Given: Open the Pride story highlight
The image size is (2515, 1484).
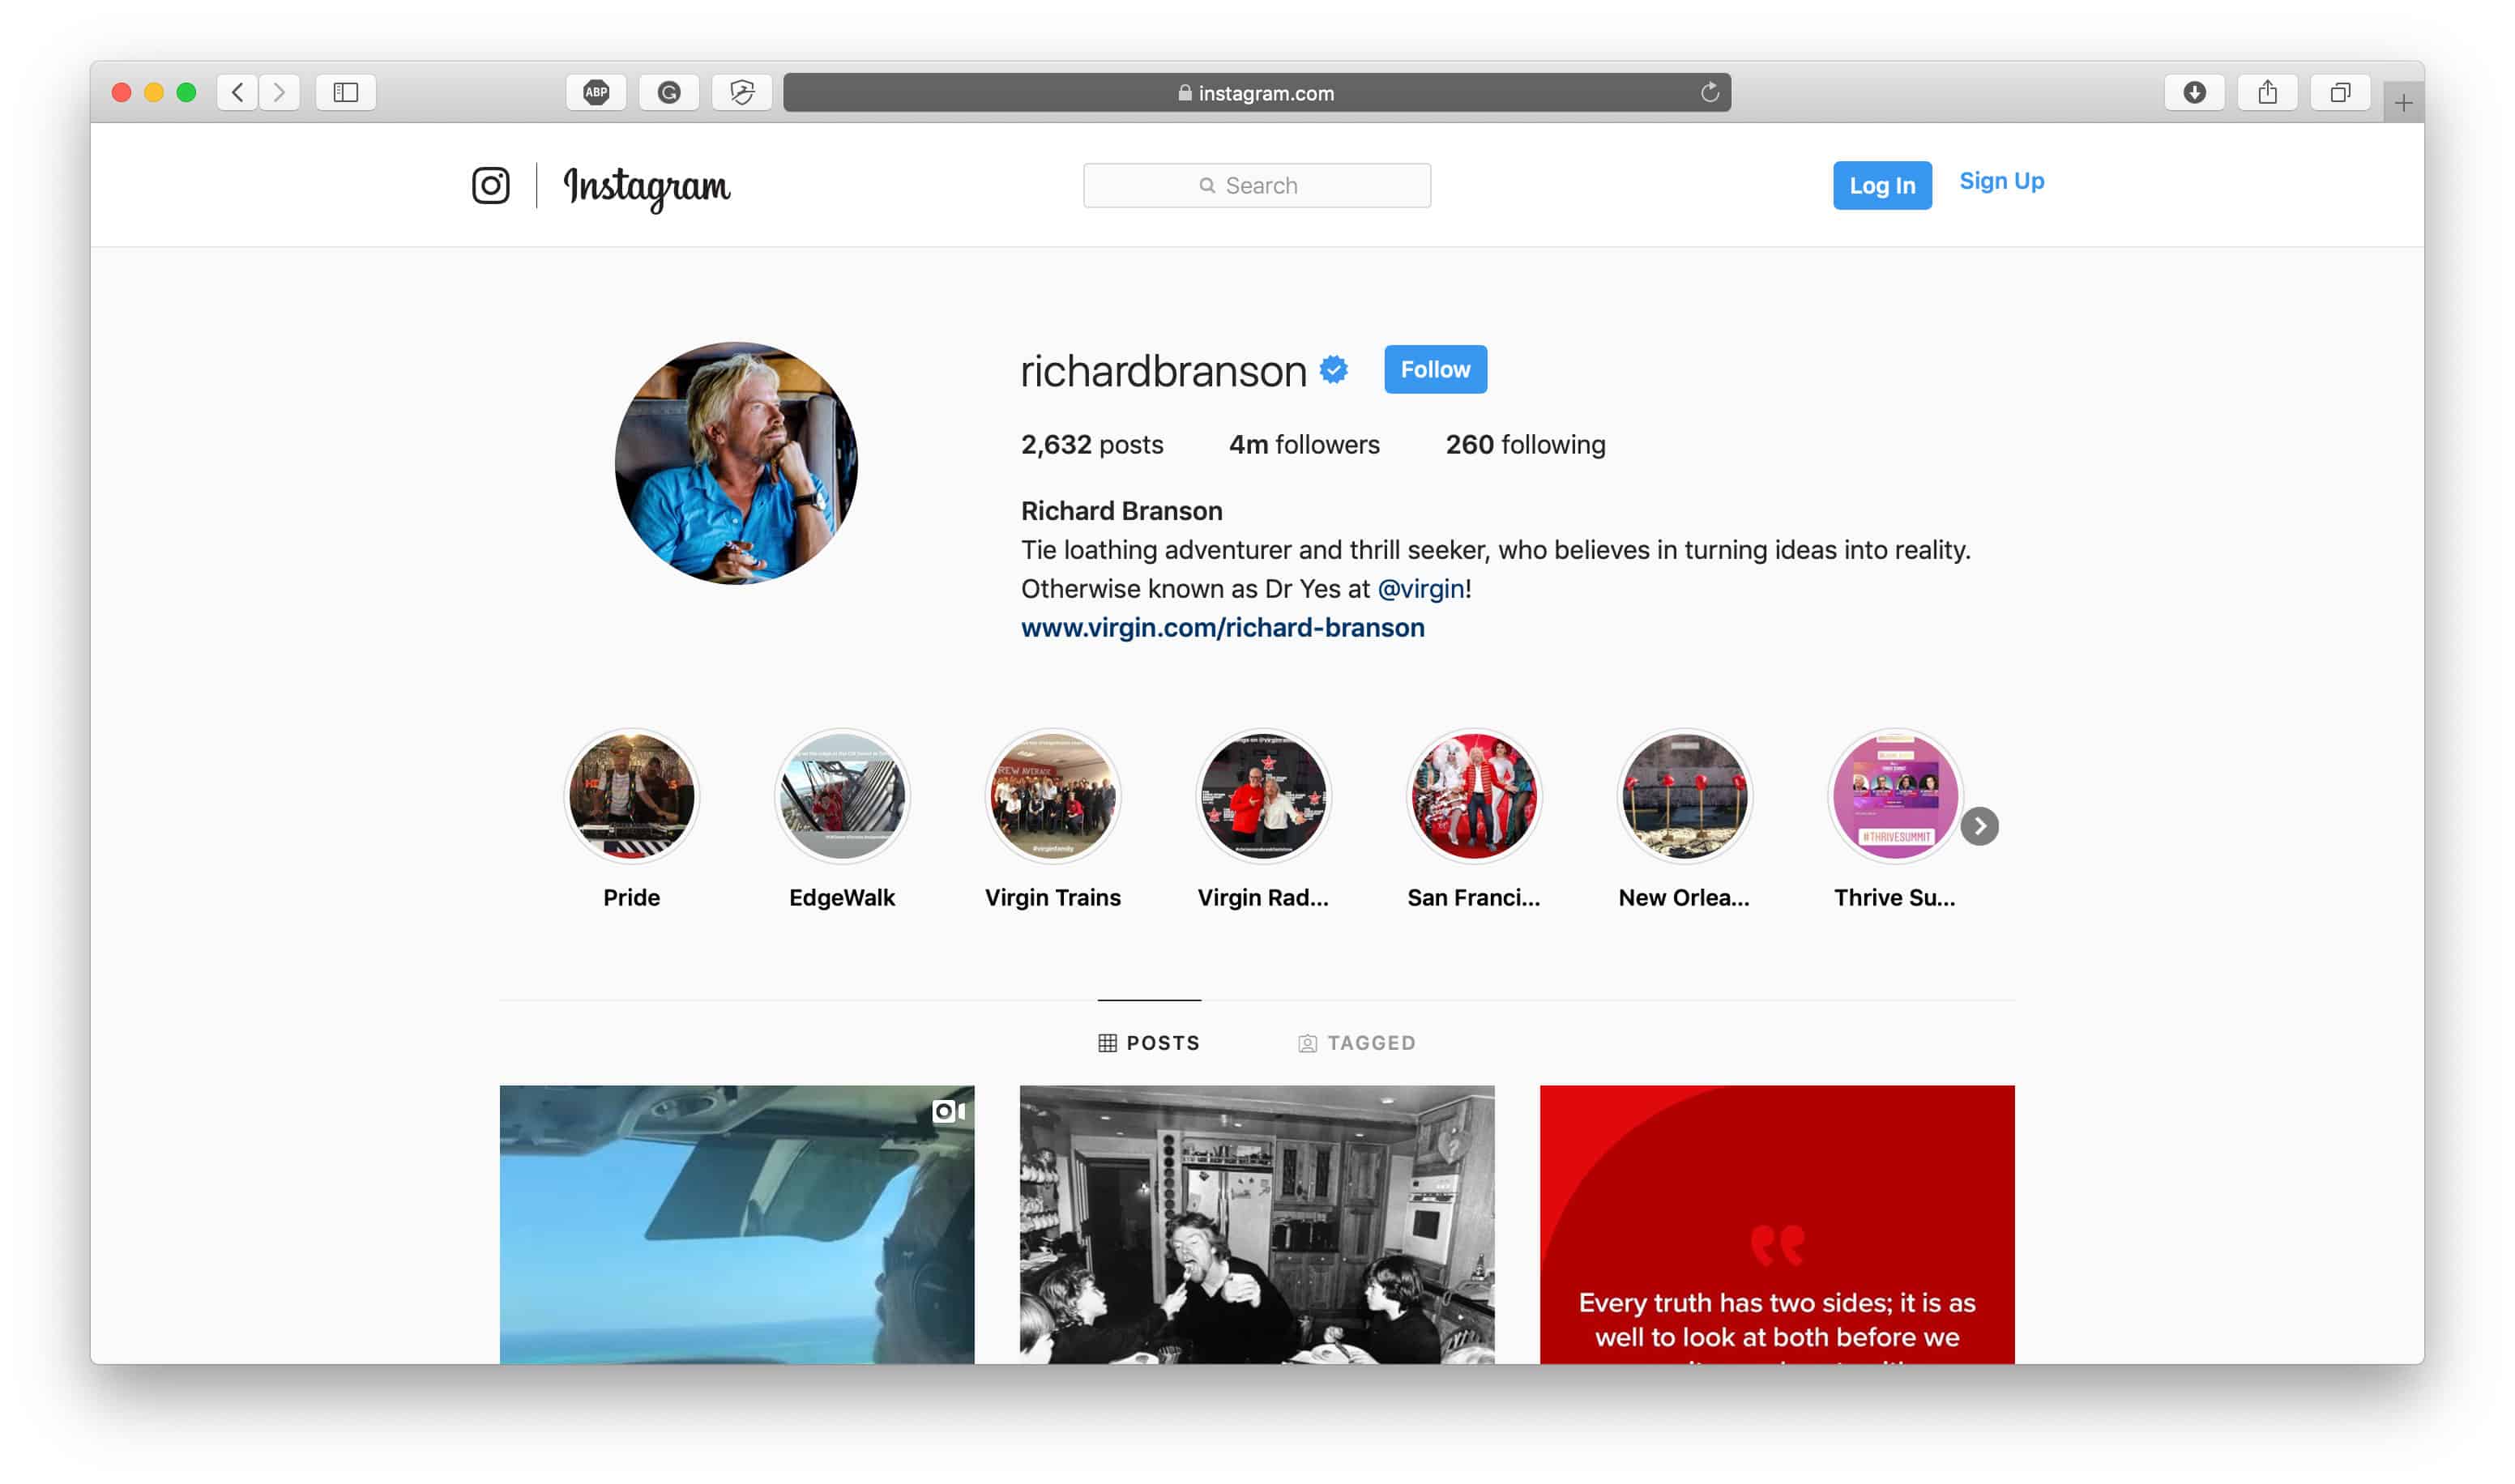Looking at the screenshot, I should 631,796.
